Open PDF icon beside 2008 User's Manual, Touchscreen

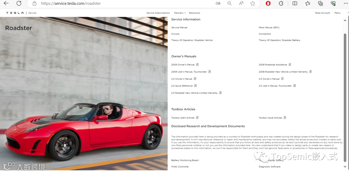tap(209, 72)
